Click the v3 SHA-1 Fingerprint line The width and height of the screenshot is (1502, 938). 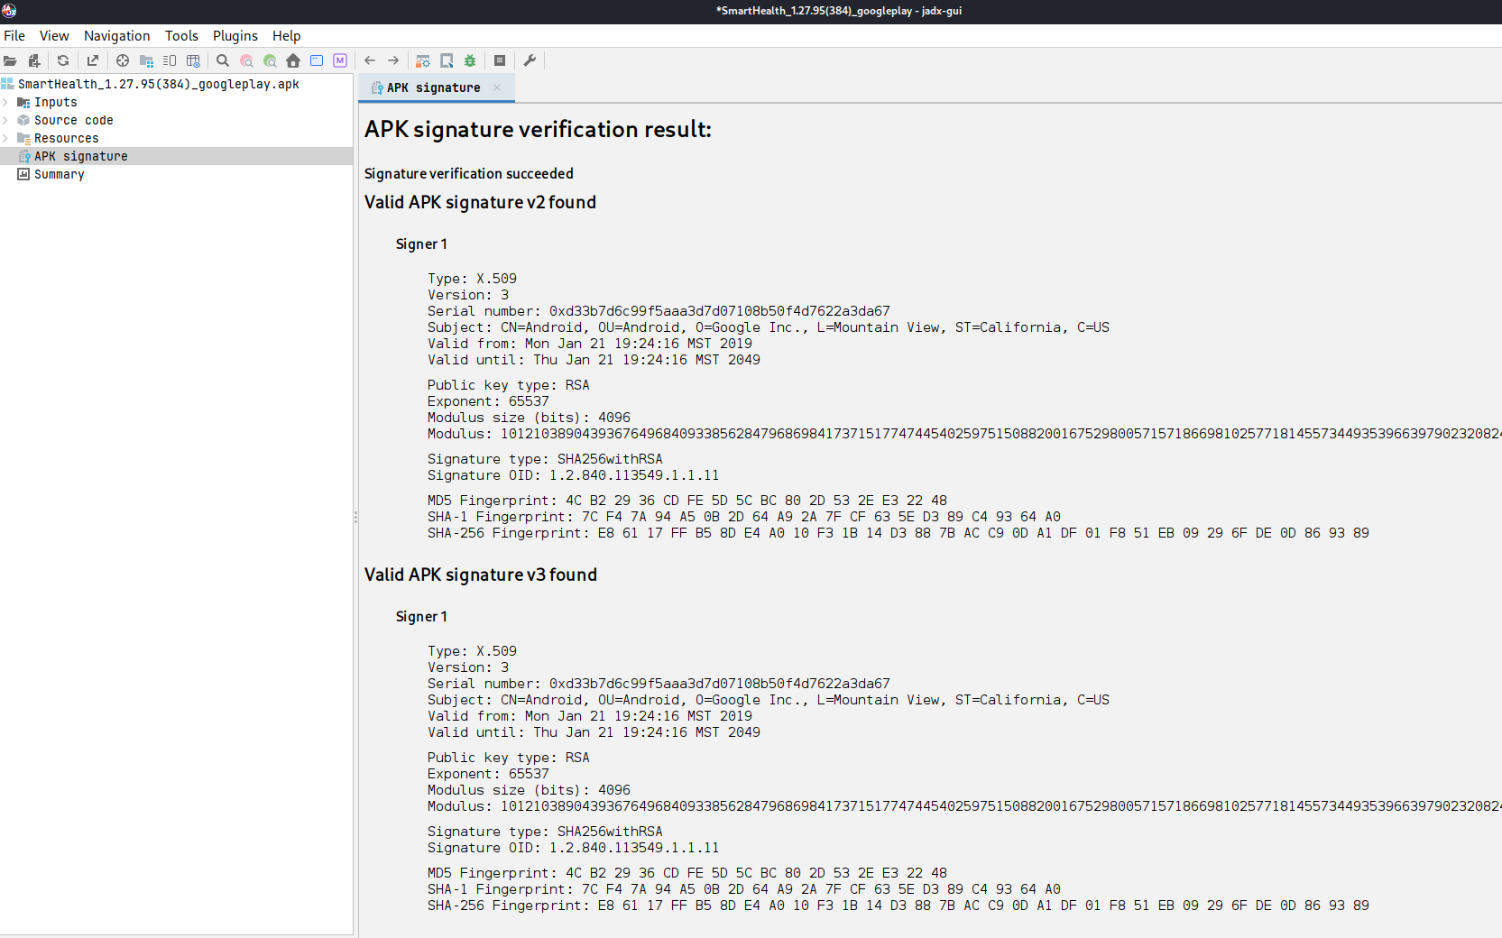click(x=744, y=889)
